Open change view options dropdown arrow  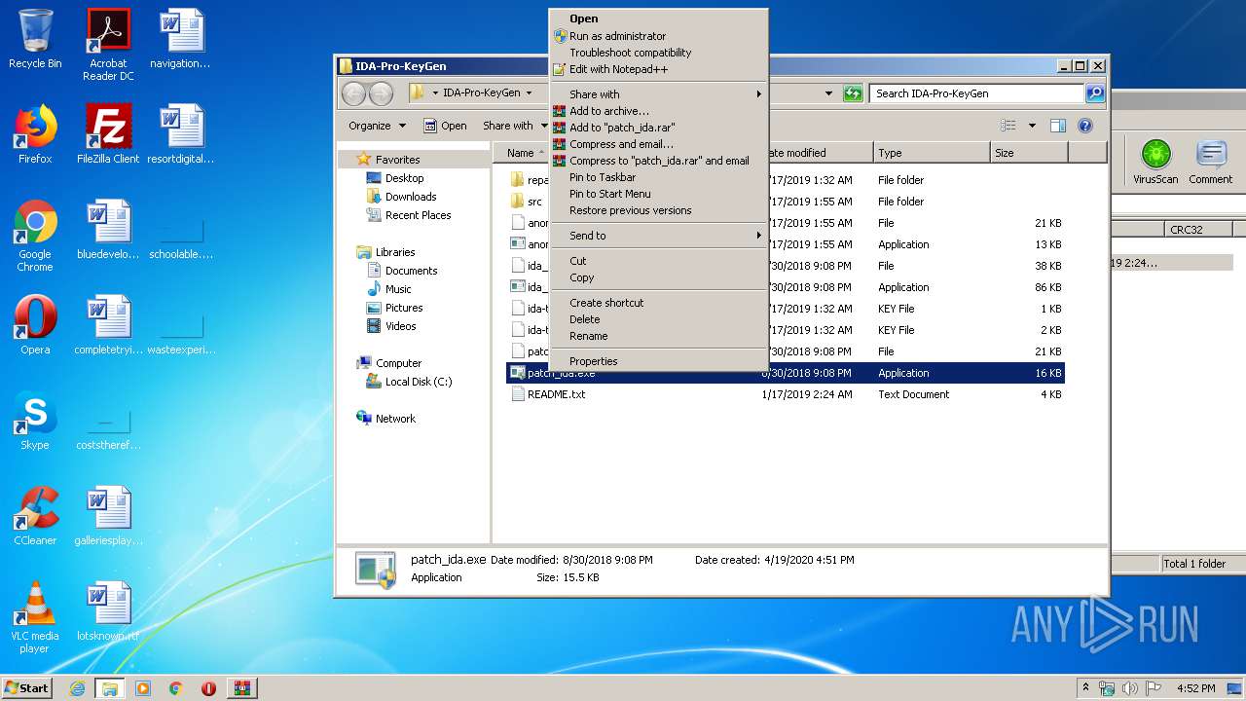(x=1032, y=126)
